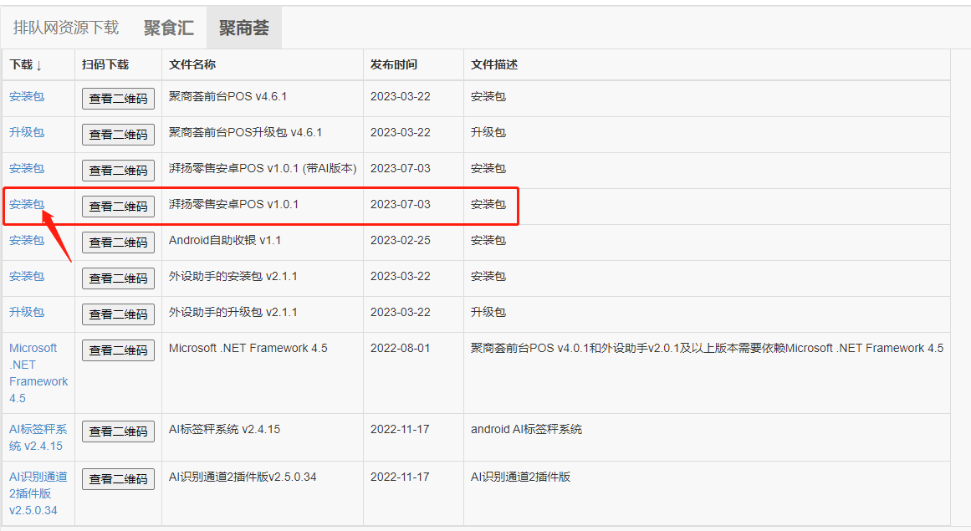Screen dimensions: 971x531
Task: Download 安装包 for 外设助手的安装包 v2.1.1
Action: (x=27, y=276)
